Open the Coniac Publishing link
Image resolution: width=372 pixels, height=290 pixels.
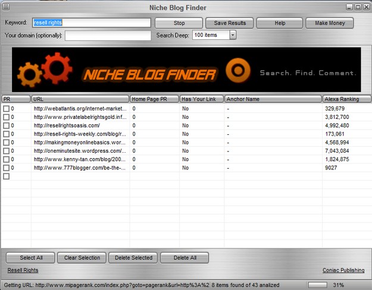(343, 270)
